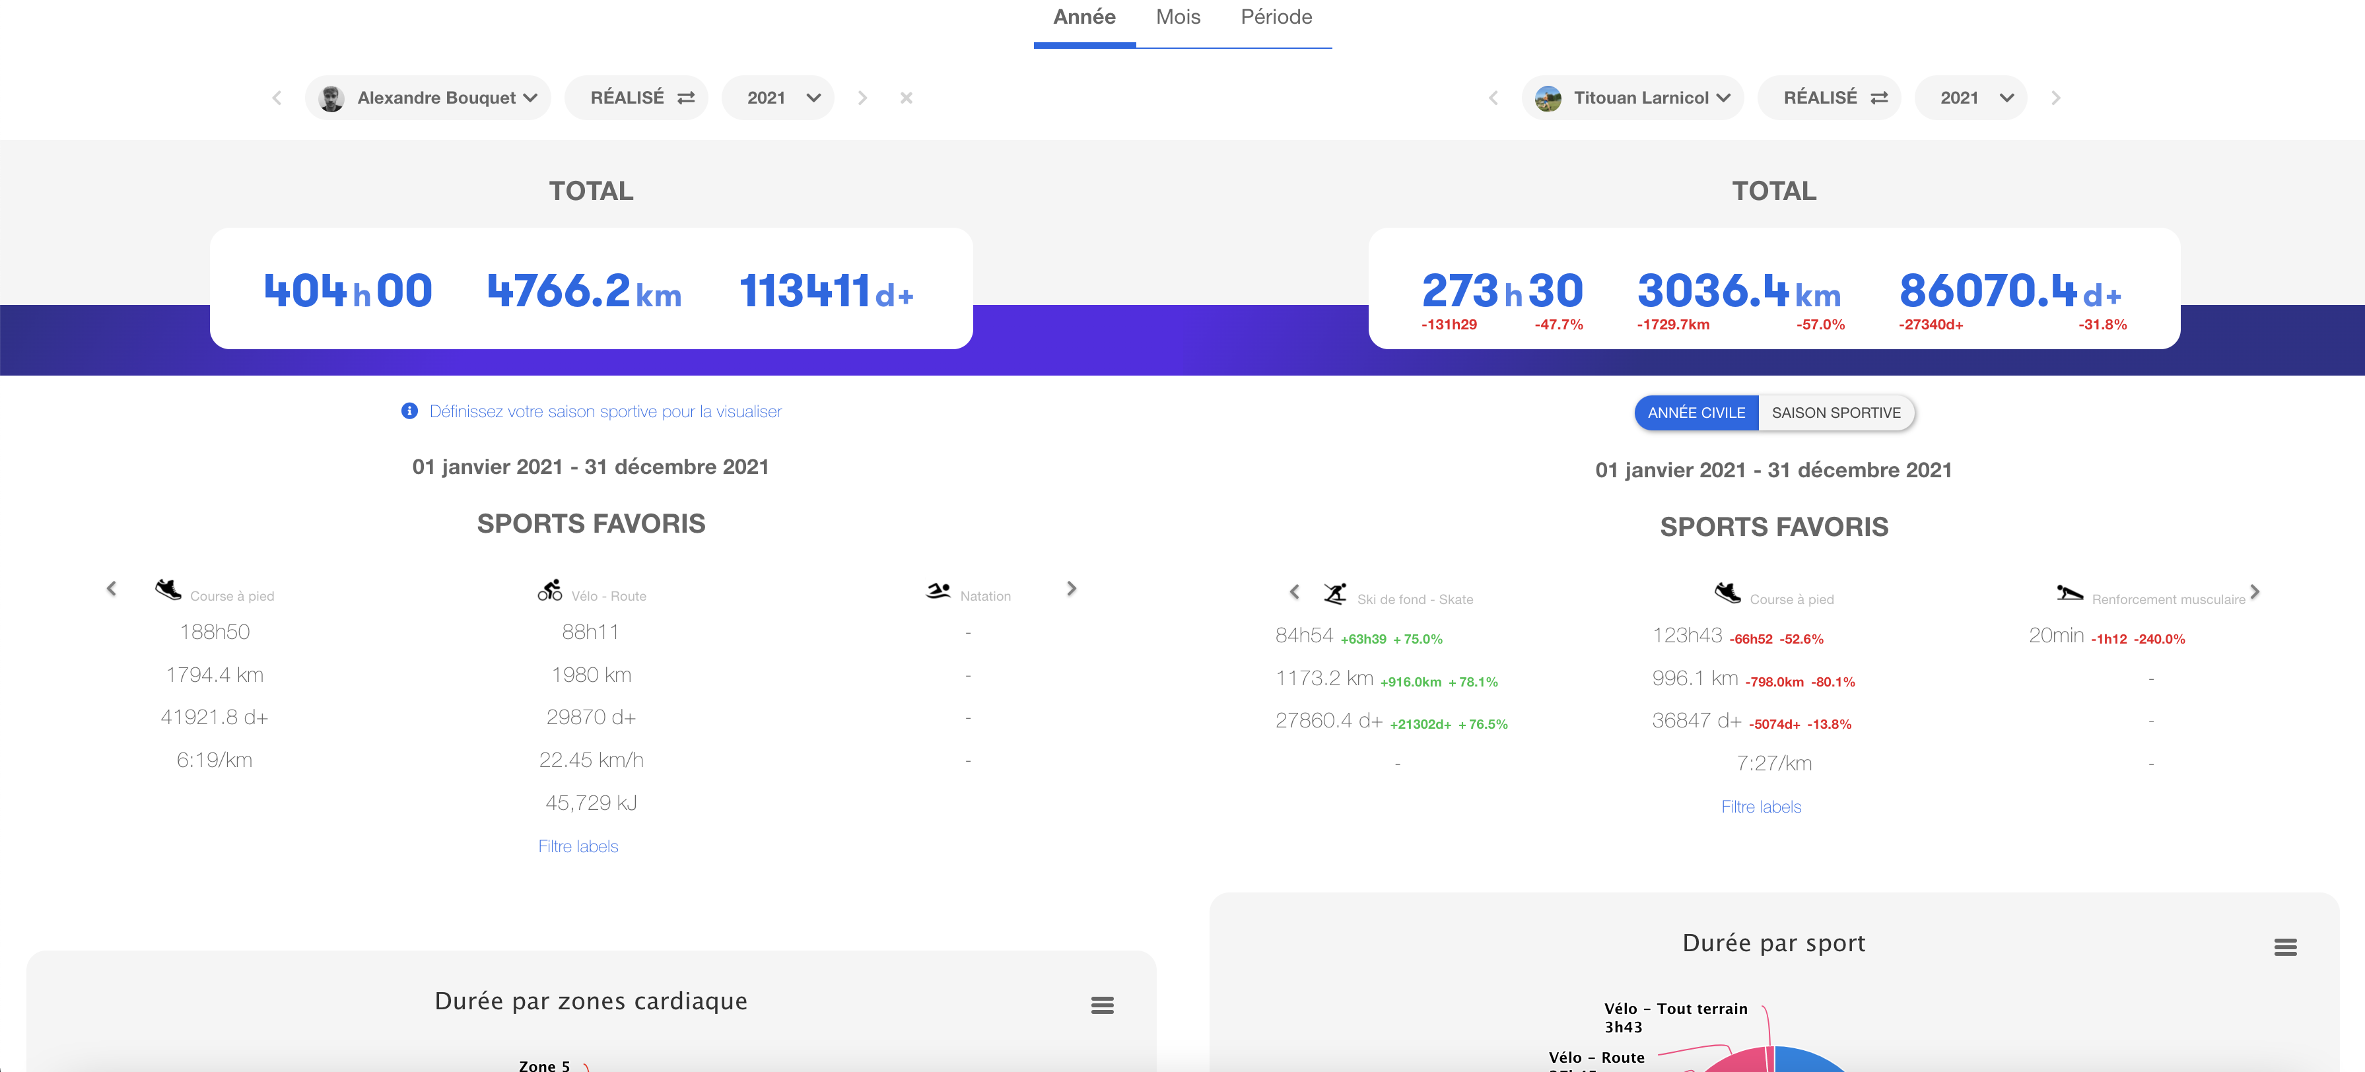Click 113411 d+ total elevation value

826,290
